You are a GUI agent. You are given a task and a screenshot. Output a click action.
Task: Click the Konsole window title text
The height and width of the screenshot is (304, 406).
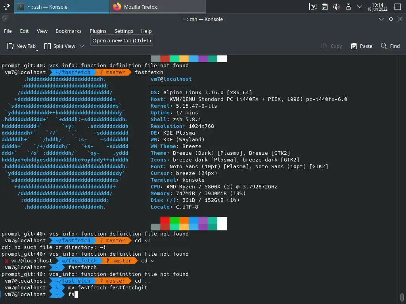(x=203, y=19)
